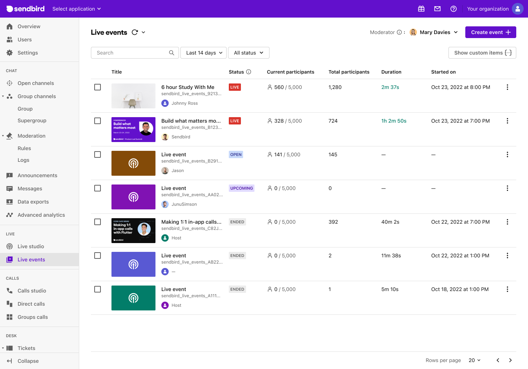
Task: Open the All status filter
Action: [249, 53]
